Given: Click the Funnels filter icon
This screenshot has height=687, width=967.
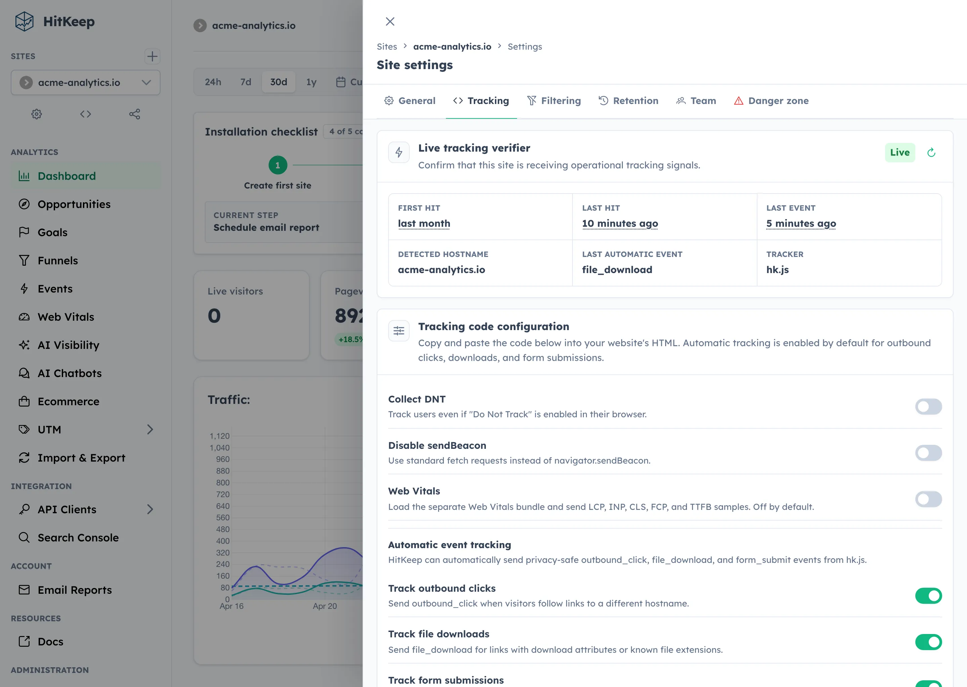Looking at the screenshot, I should coord(24,261).
